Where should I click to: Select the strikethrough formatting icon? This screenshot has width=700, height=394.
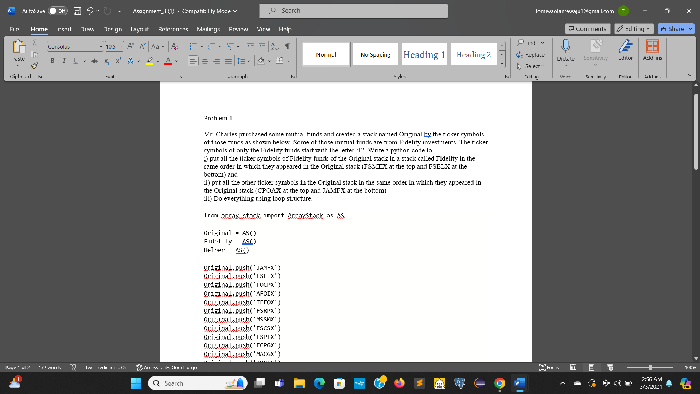tap(94, 61)
